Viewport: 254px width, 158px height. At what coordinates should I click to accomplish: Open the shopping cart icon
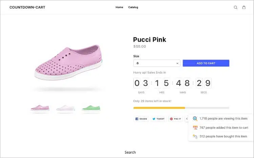pyautogui.click(x=244, y=7)
